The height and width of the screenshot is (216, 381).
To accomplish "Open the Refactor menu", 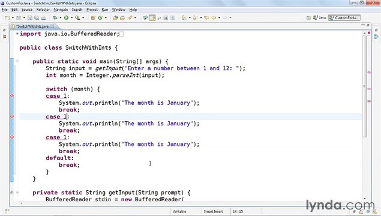I will click(x=43, y=10).
